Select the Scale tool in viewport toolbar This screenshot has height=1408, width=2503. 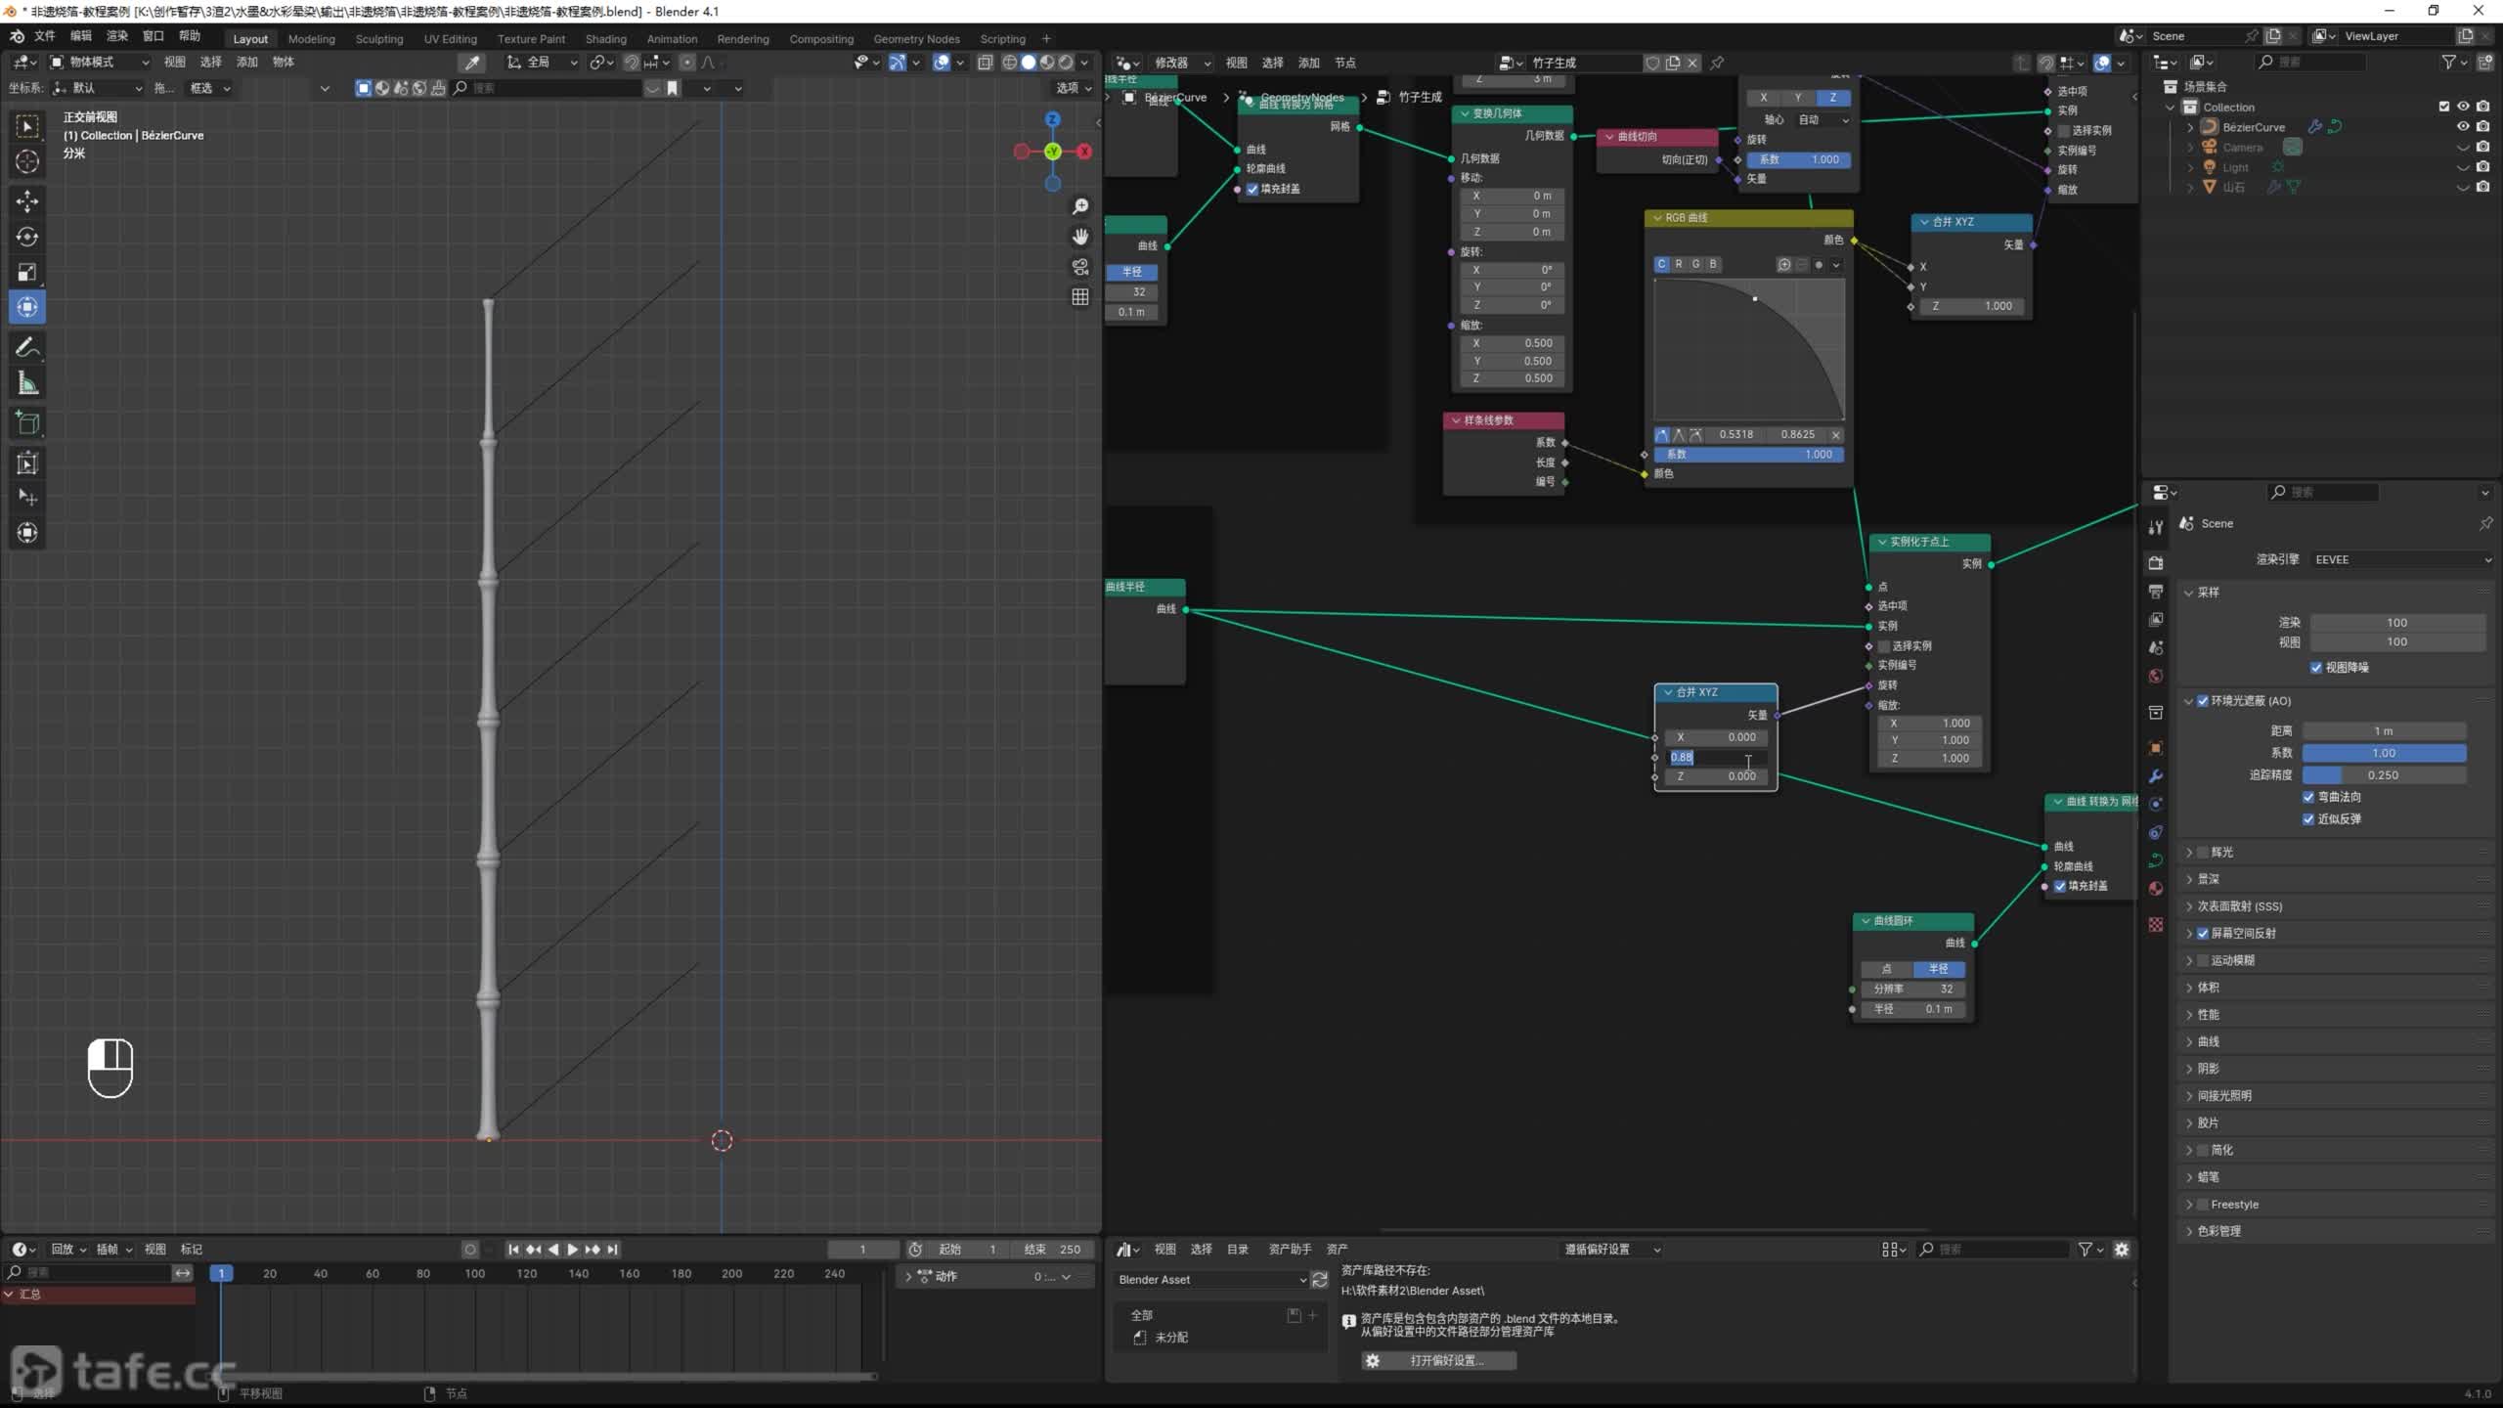pyautogui.click(x=27, y=272)
